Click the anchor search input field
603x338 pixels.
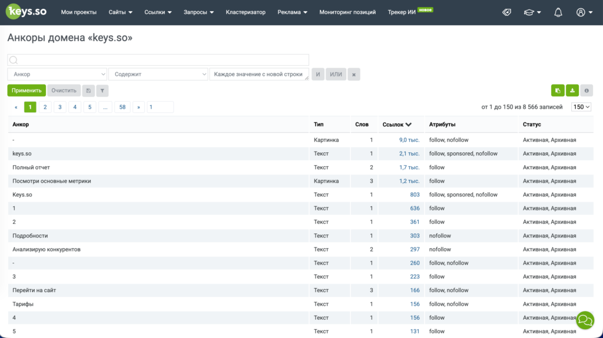point(158,60)
